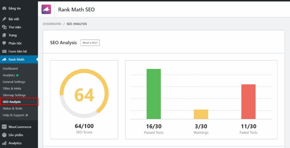
Task: Go to Analytics submenu with green dot
Action: click(x=9, y=75)
